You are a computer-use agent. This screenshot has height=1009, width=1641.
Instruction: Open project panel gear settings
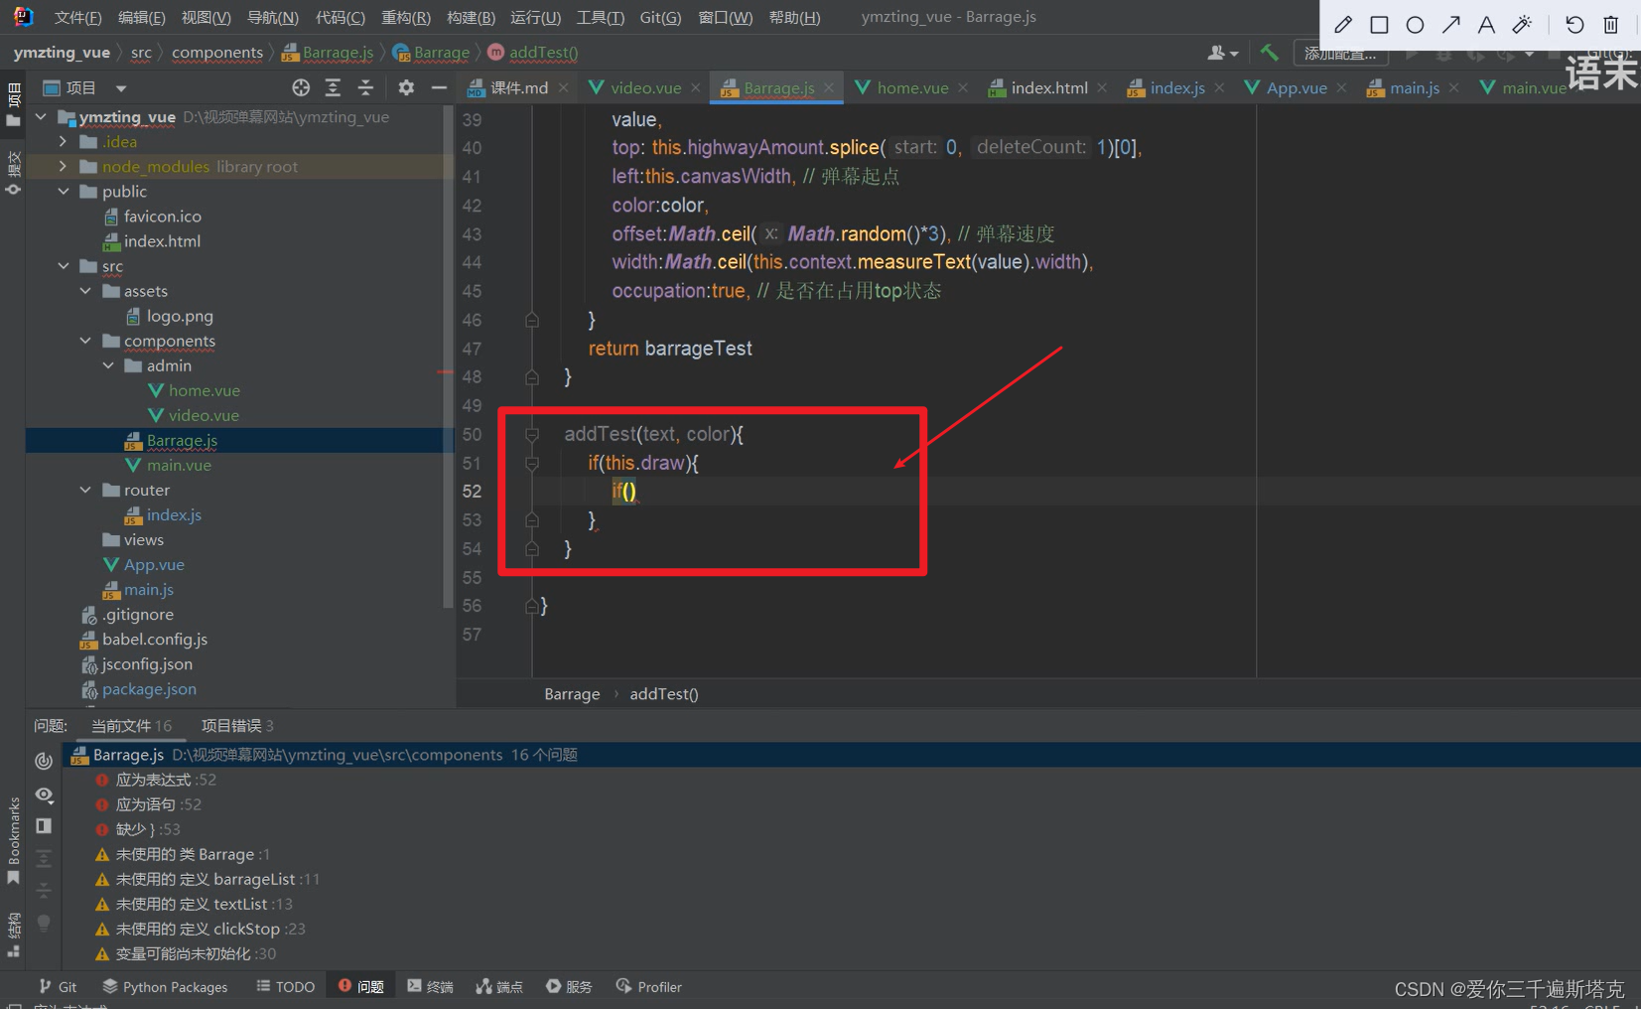click(406, 88)
